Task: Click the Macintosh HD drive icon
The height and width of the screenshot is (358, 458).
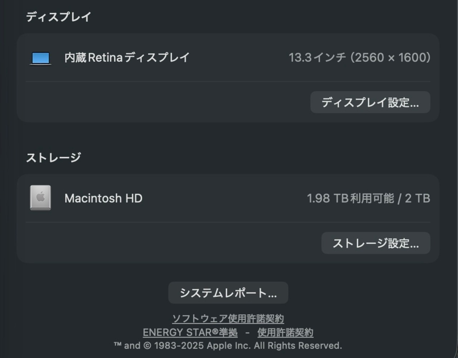Action: [x=40, y=198]
